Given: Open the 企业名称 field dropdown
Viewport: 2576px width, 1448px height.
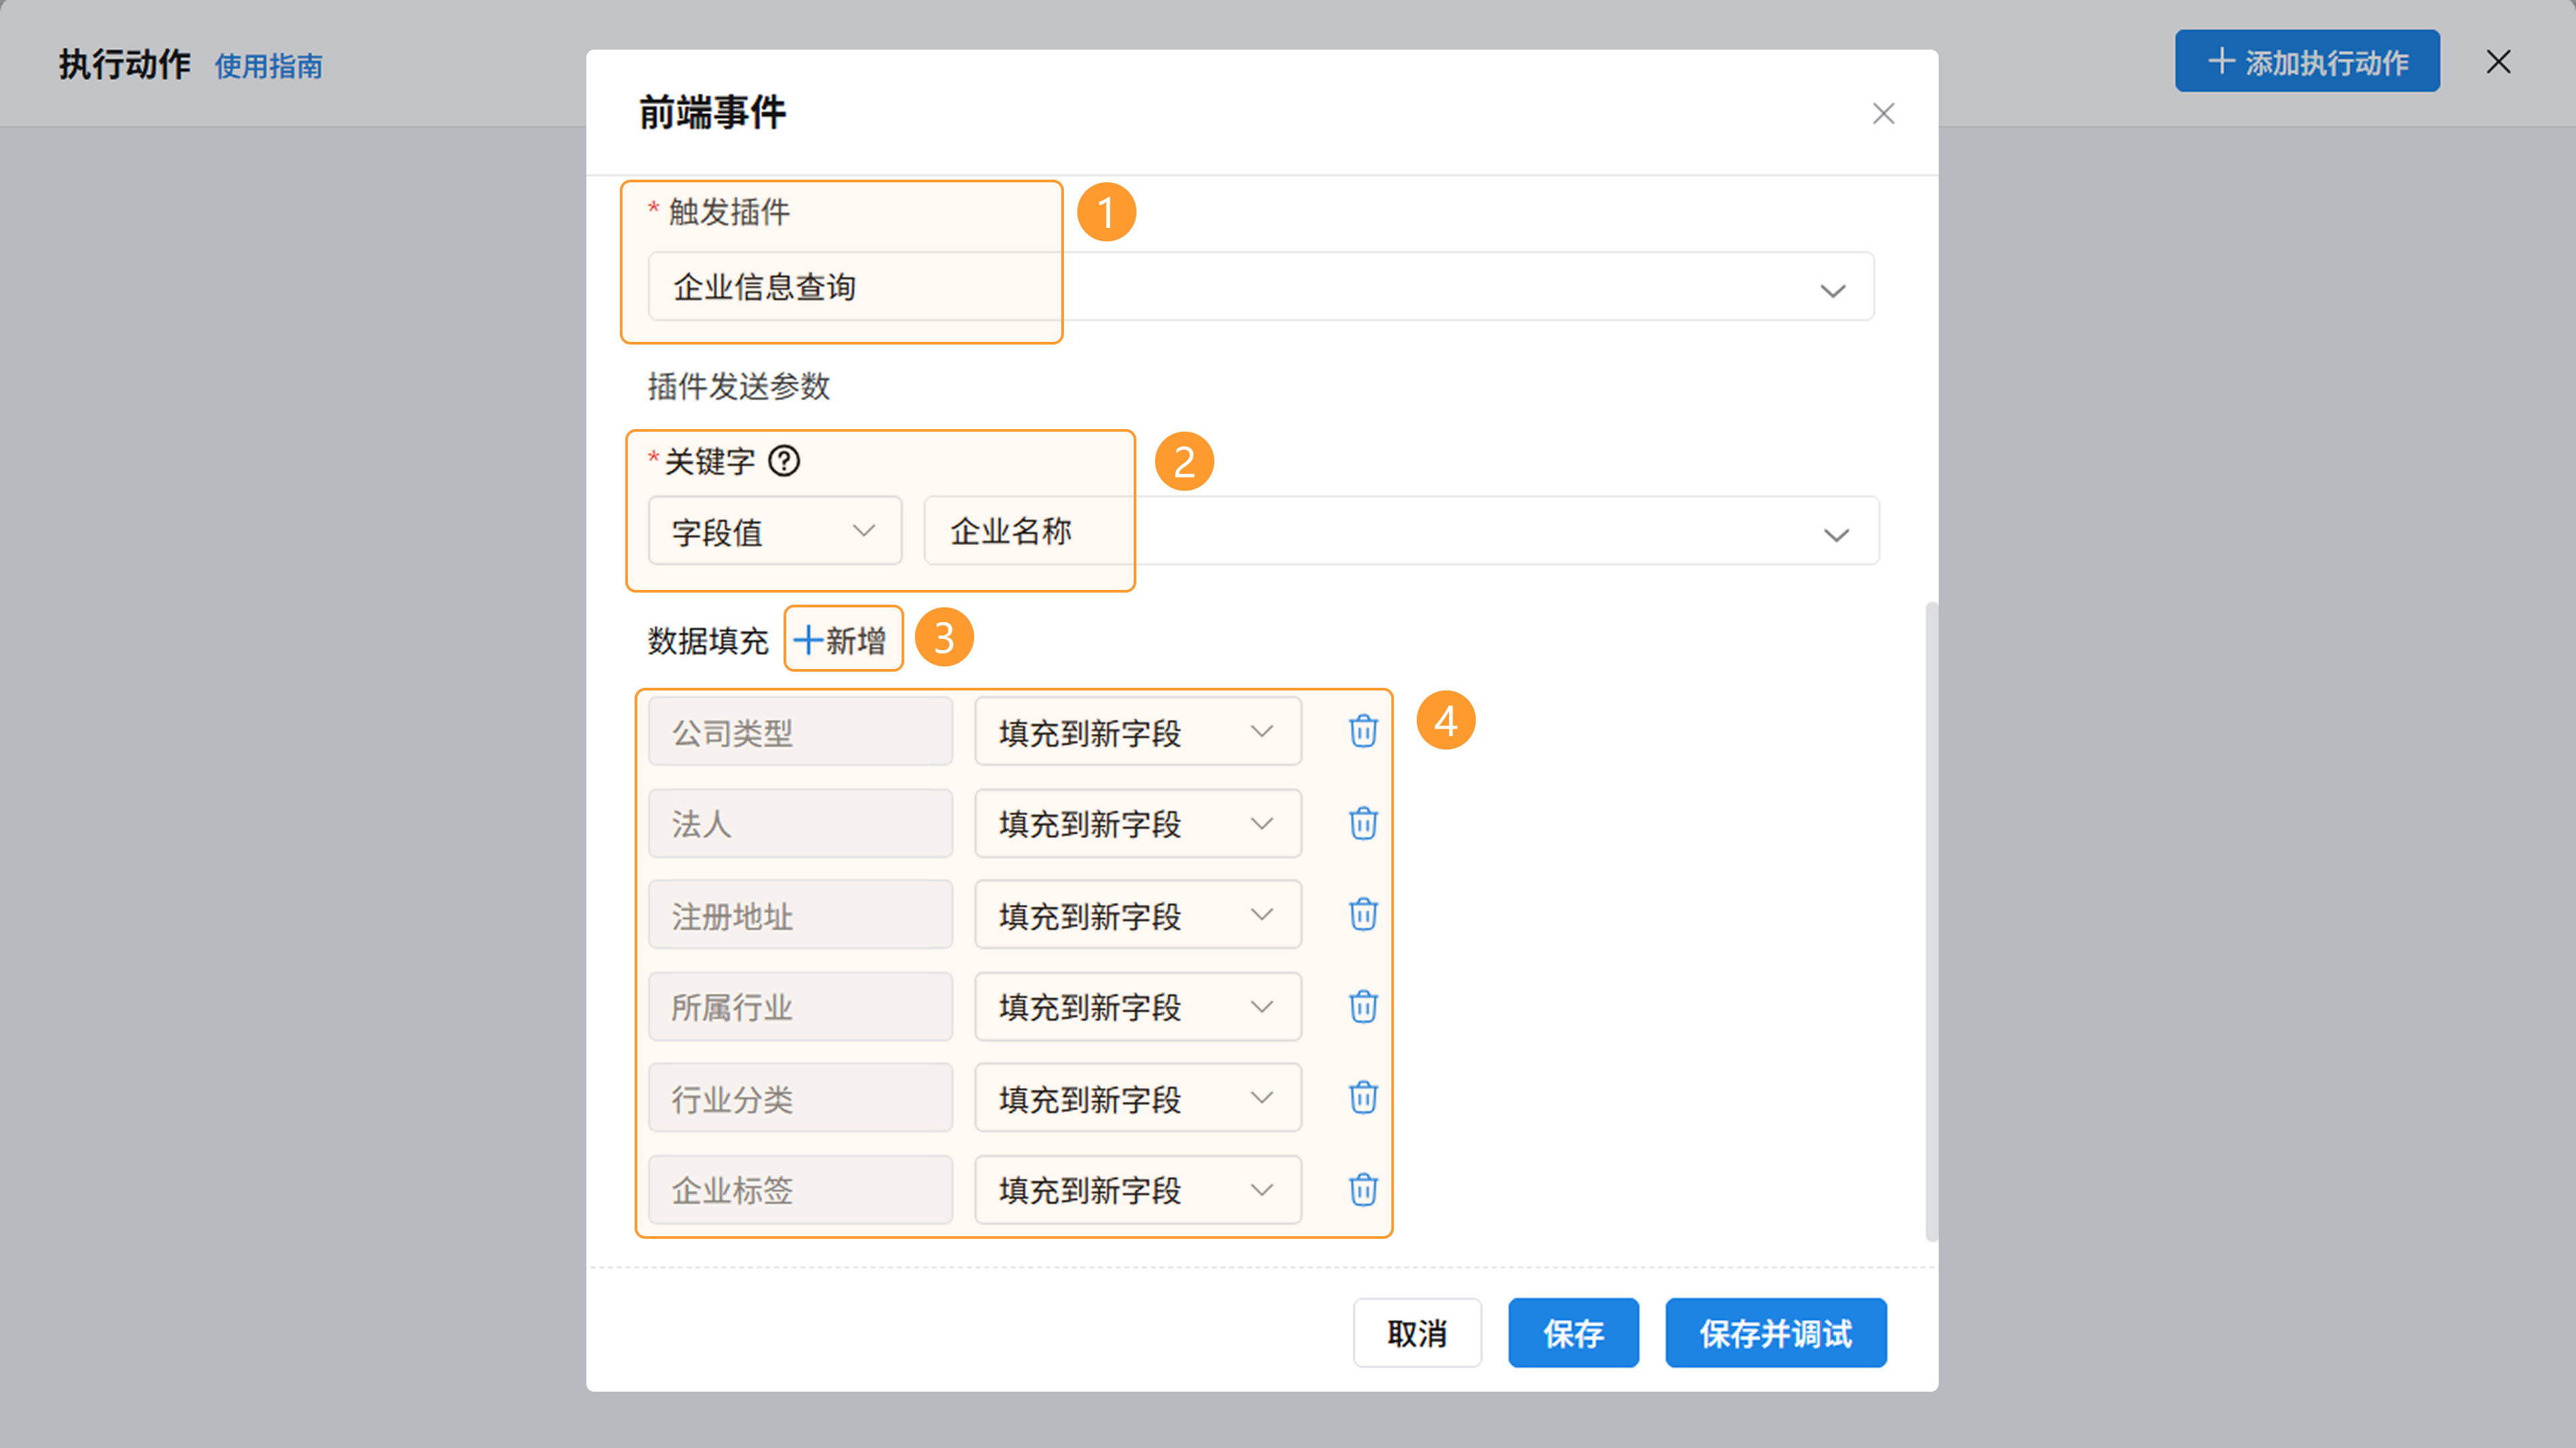Looking at the screenshot, I should coord(1400,531).
